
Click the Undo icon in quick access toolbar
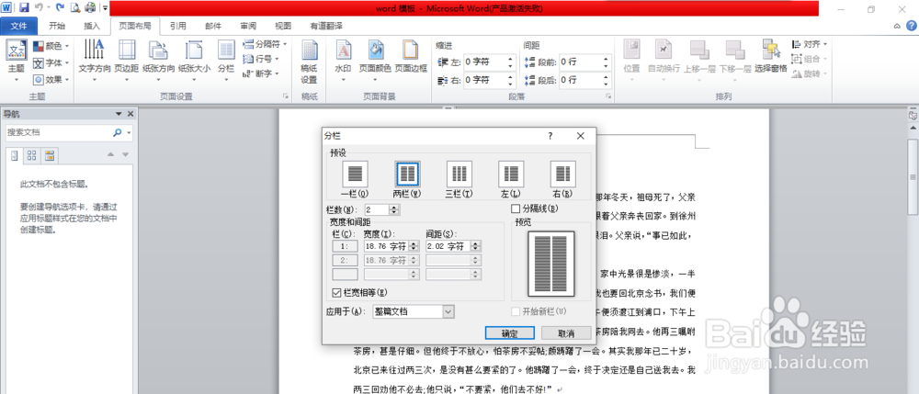click(x=39, y=7)
